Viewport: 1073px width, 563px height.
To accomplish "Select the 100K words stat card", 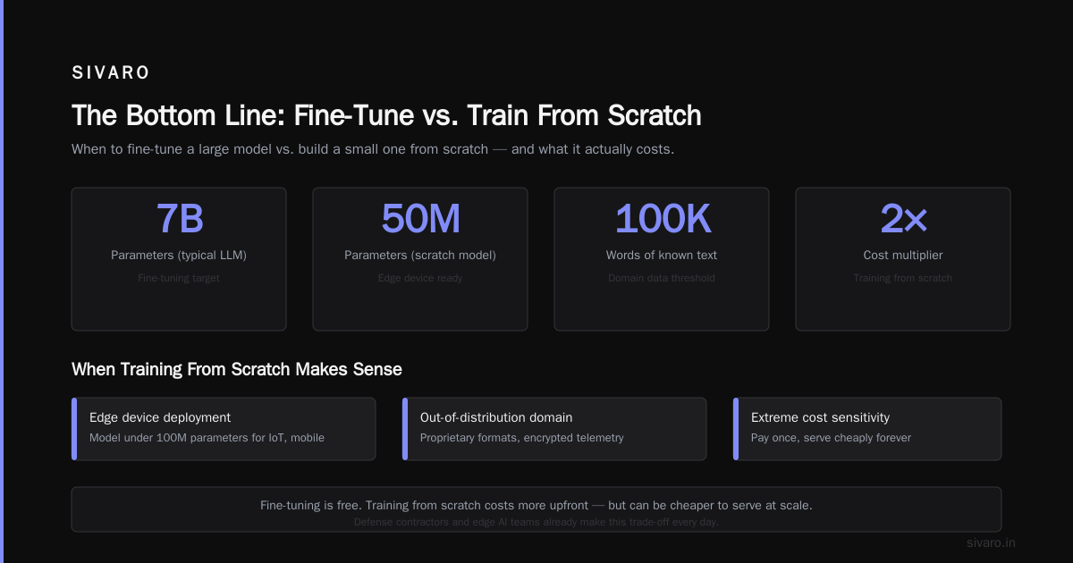I will tap(662, 259).
